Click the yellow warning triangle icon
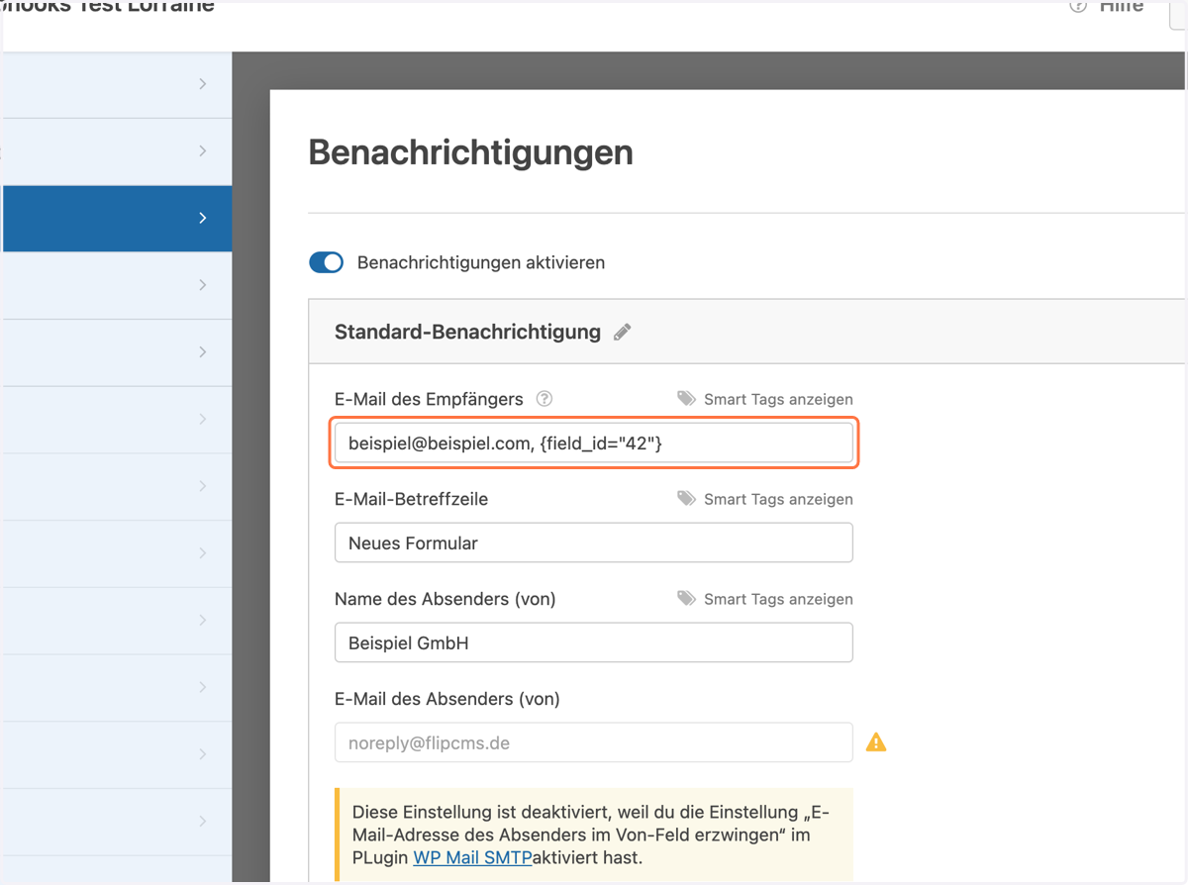 [876, 741]
